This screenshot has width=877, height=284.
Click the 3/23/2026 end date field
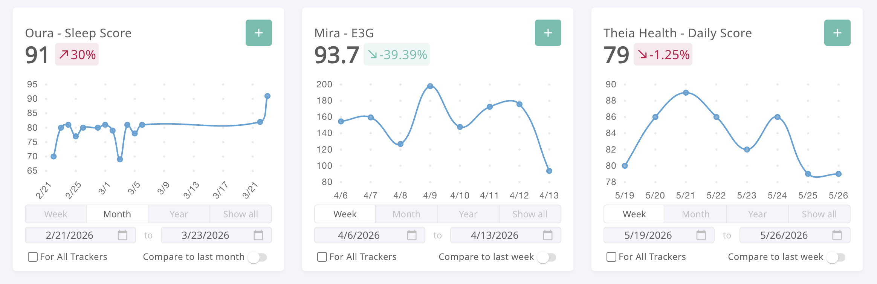[216, 235]
